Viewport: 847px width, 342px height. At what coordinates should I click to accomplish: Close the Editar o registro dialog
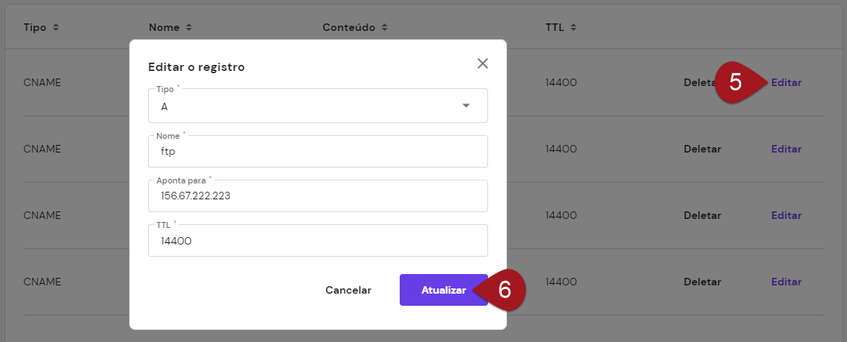click(x=483, y=63)
